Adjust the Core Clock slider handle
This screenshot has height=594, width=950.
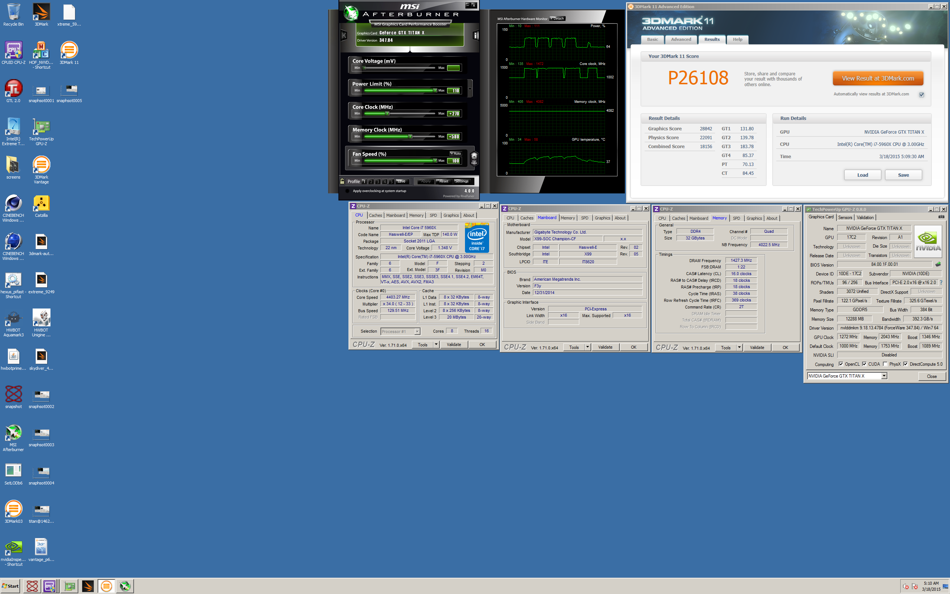[x=387, y=114]
